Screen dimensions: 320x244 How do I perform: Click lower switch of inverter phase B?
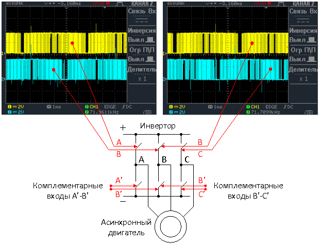(x=161, y=185)
